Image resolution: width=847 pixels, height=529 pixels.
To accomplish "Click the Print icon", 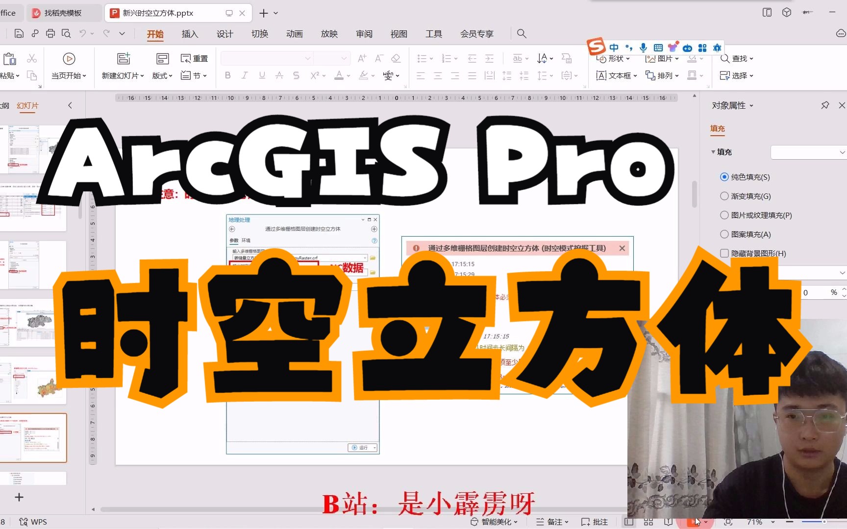I will [50, 33].
